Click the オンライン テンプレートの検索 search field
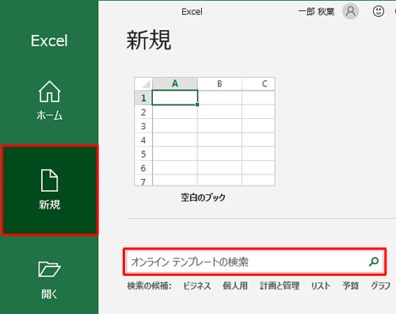The width and height of the screenshot is (396, 314). click(x=255, y=262)
